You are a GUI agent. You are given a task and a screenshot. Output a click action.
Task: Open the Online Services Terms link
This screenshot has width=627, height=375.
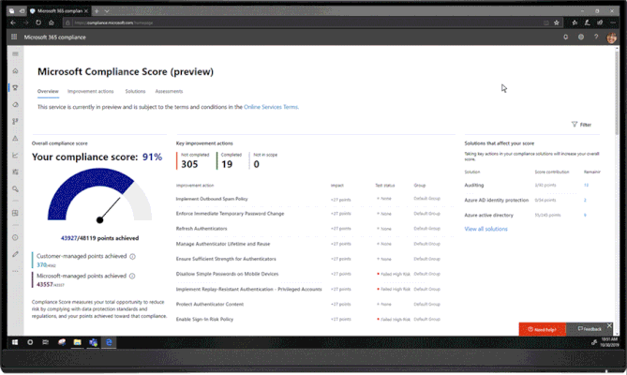(x=271, y=107)
